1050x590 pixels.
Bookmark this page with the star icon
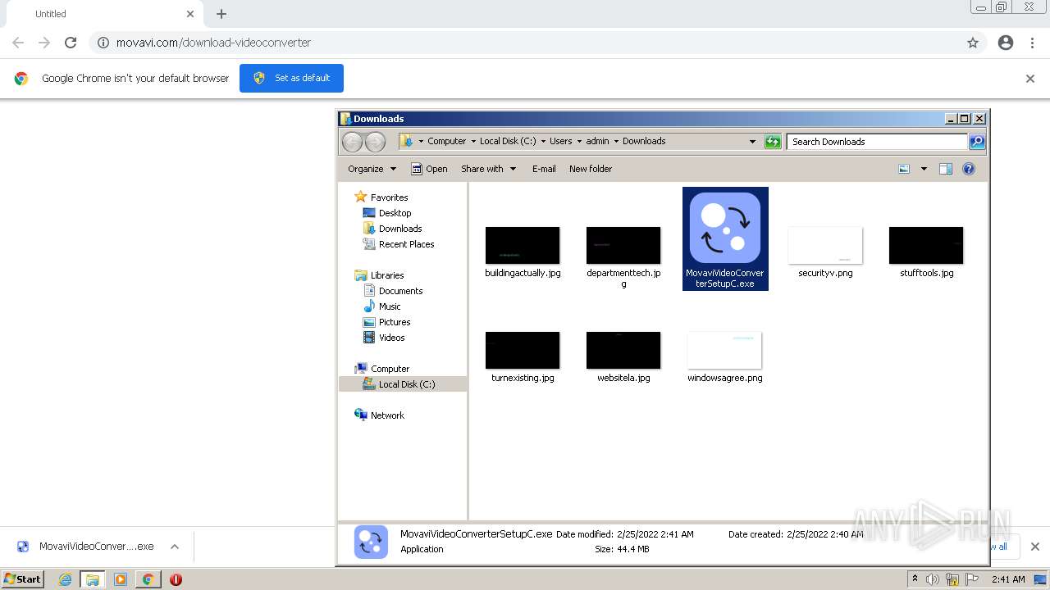point(973,43)
